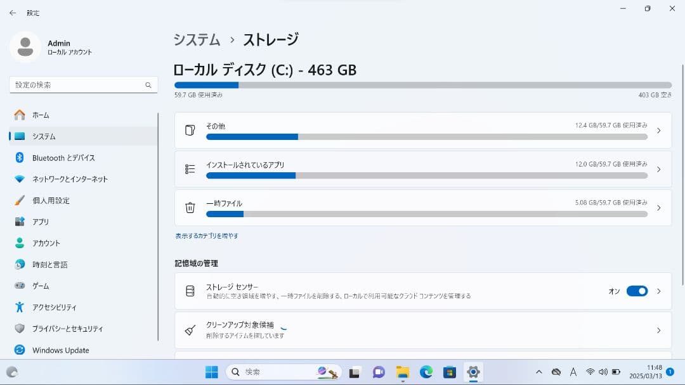Click the volume icon in the taskbar tray
Image resolution: width=685 pixels, height=385 pixels.
[603, 372]
